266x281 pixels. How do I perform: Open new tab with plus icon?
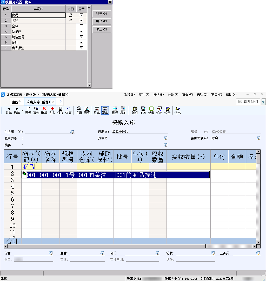[x=61, y=102]
